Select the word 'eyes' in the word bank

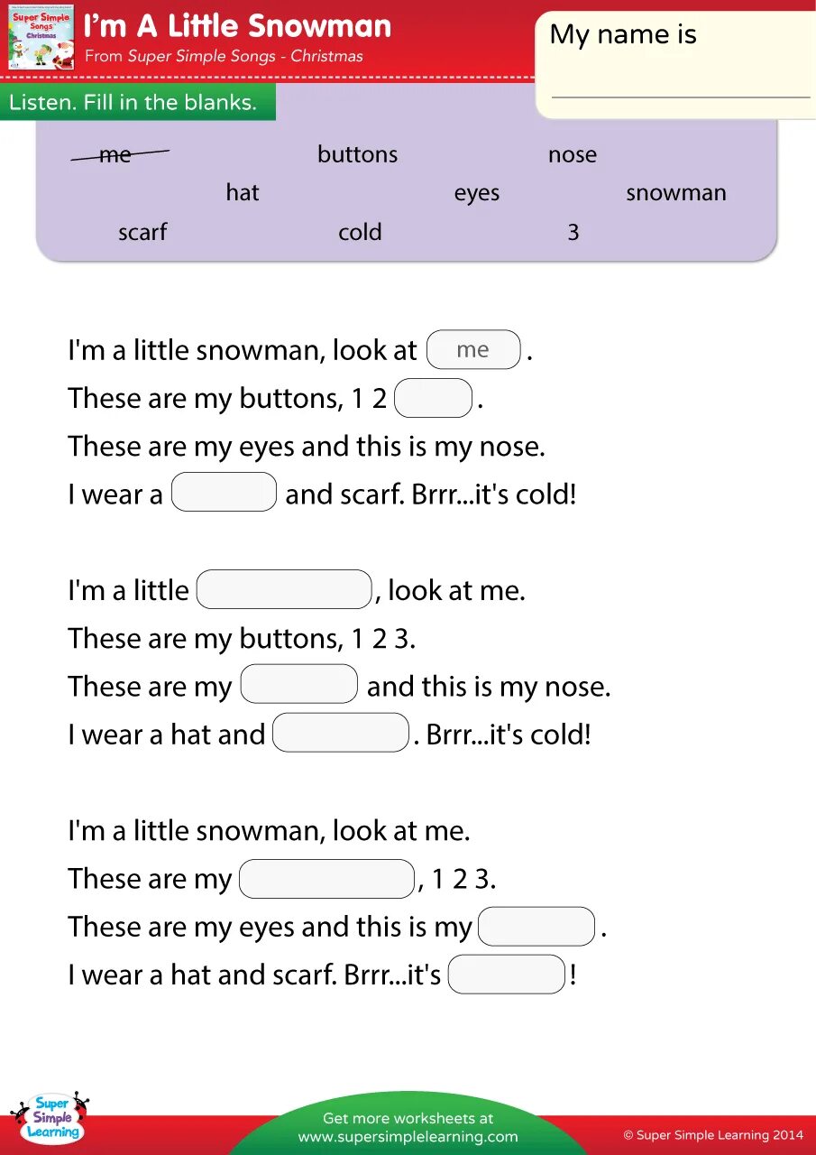pos(477,194)
